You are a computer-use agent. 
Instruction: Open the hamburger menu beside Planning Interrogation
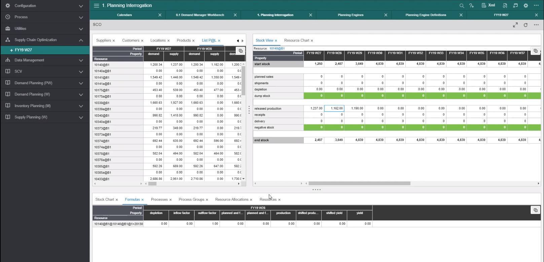click(96, 5)
